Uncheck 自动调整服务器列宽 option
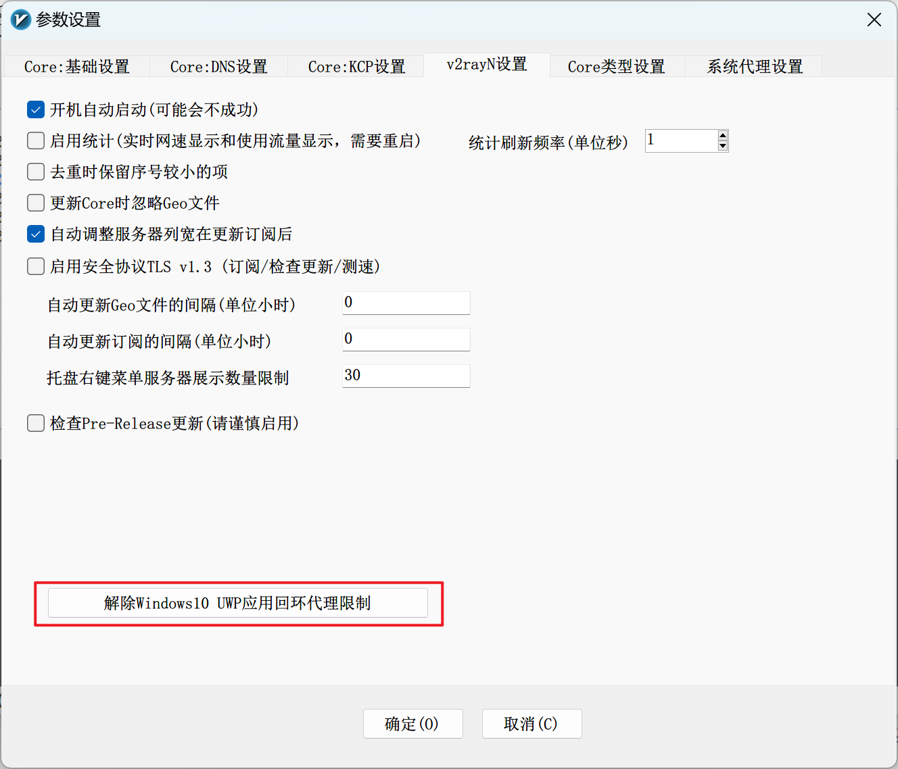The height and width of the screenshot is (769, 898). (x=36, y=234)
